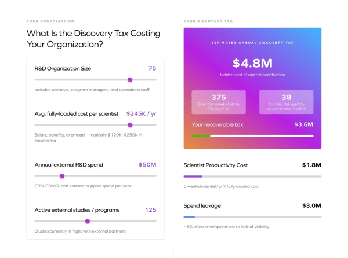Click the cost per scientist slider handle
The height and width of the screenshot is (258, 348).
(130, 125)
